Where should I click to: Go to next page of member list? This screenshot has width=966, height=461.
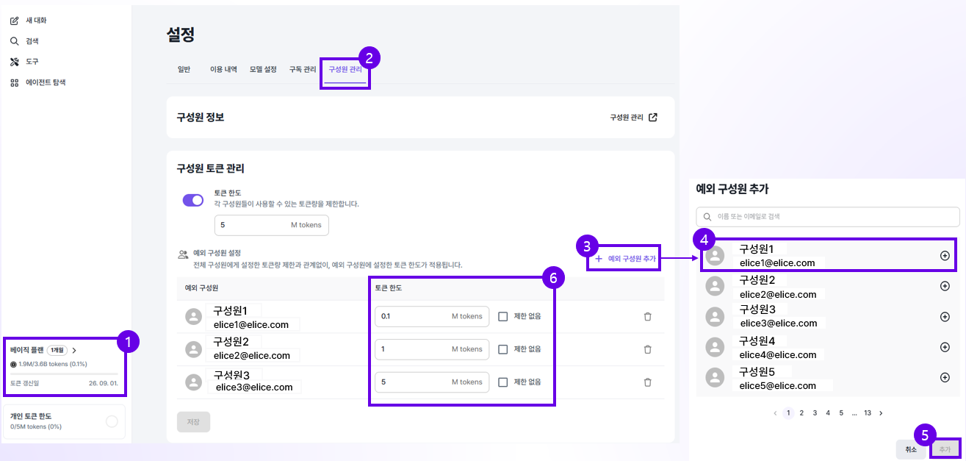881,413
